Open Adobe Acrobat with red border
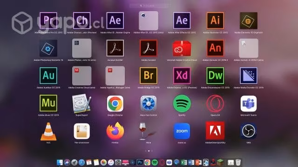298x167 pixels. [x=149, y=48]
